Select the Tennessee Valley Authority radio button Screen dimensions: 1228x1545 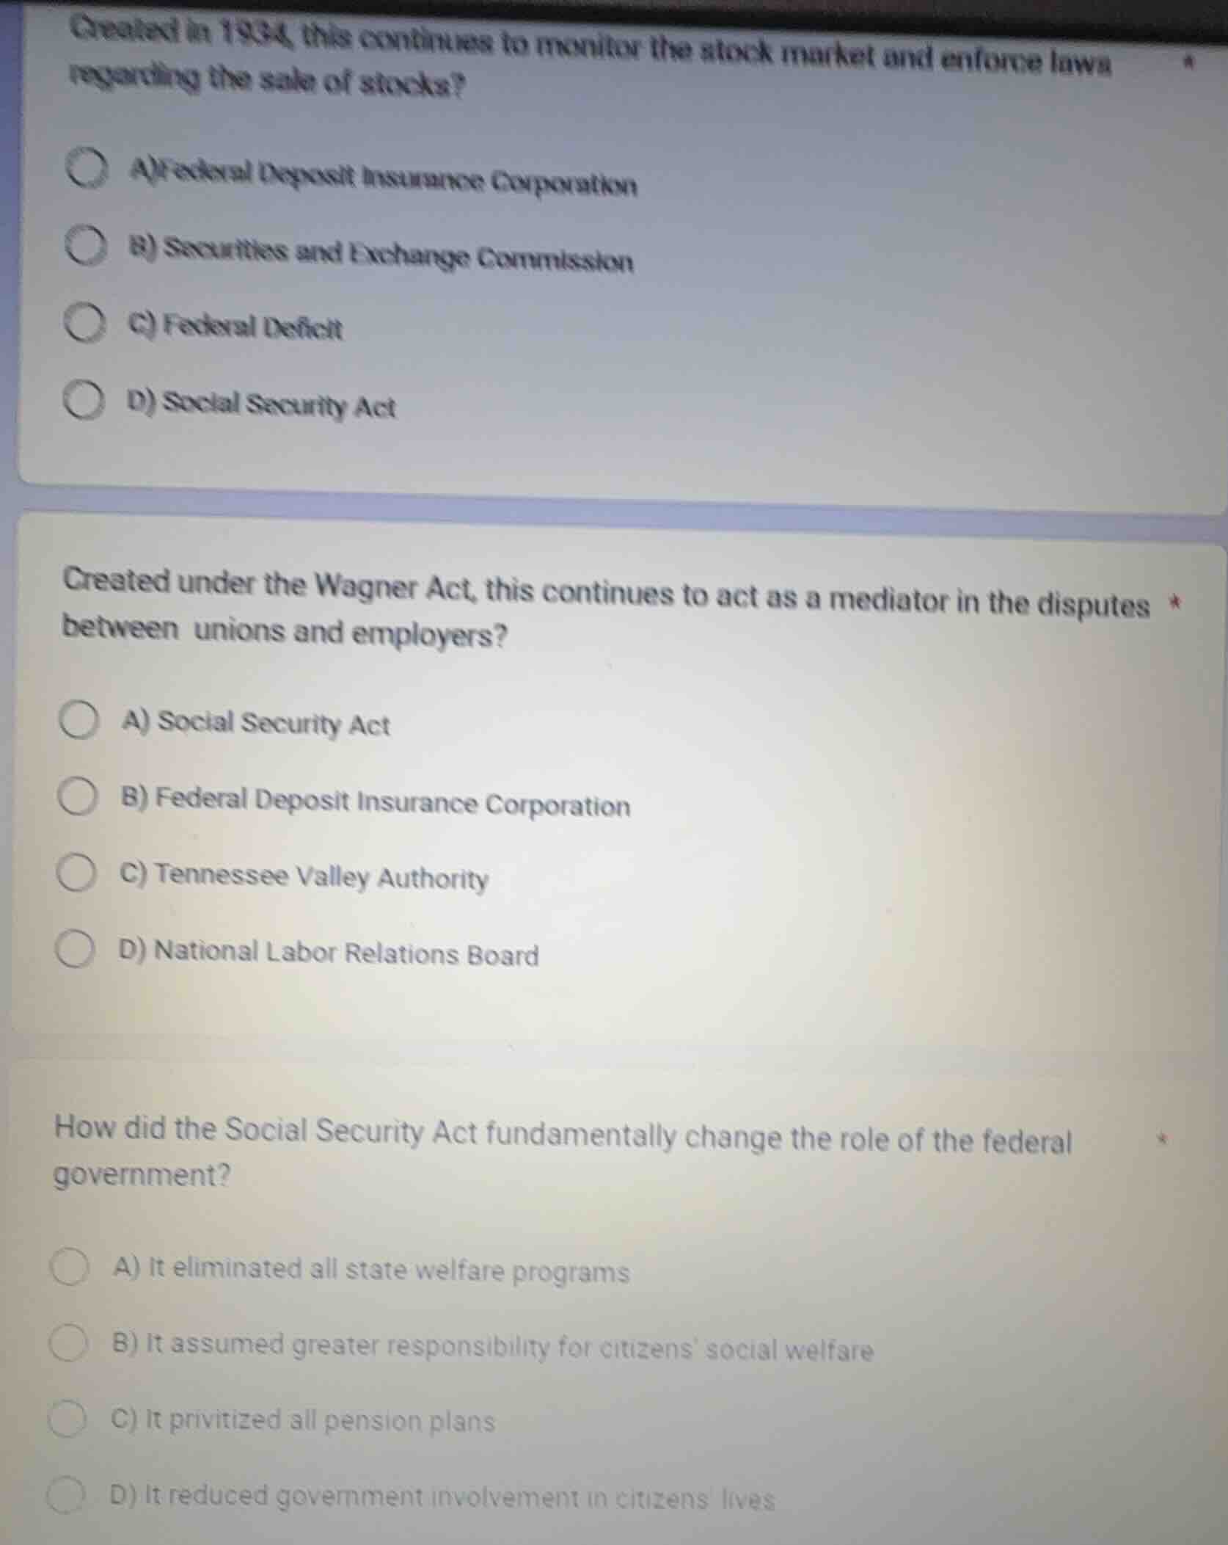coord(76,872)
